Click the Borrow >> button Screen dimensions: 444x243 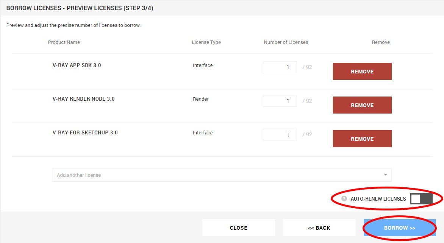point(400,228)
